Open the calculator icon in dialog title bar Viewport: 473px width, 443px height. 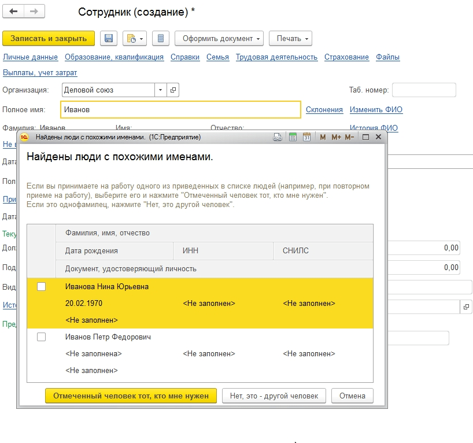tap(293, 137)
